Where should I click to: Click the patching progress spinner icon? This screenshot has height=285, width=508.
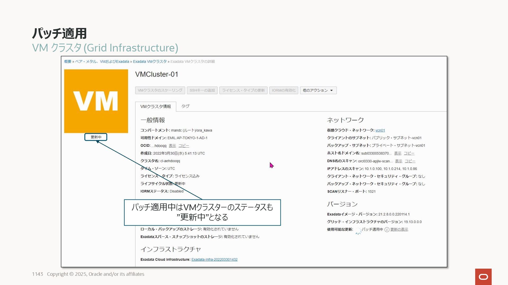[358, 230]
